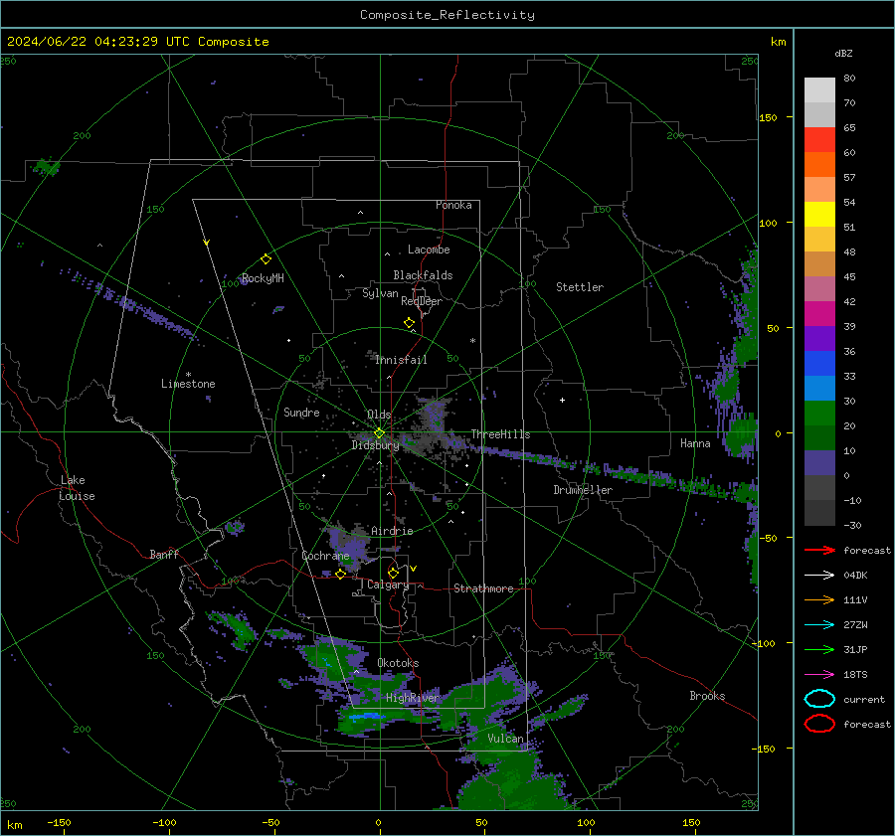Click the Olds city label

pos(379,415)
